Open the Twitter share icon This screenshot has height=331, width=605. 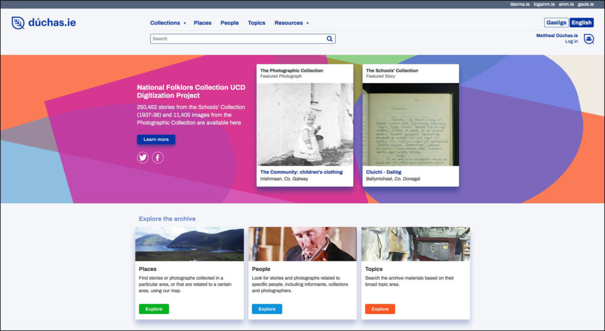pos(143,158)
